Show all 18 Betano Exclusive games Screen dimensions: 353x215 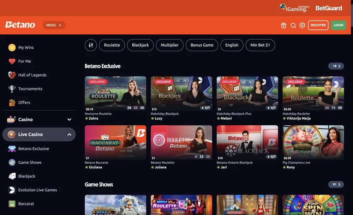tap(336, 66)
